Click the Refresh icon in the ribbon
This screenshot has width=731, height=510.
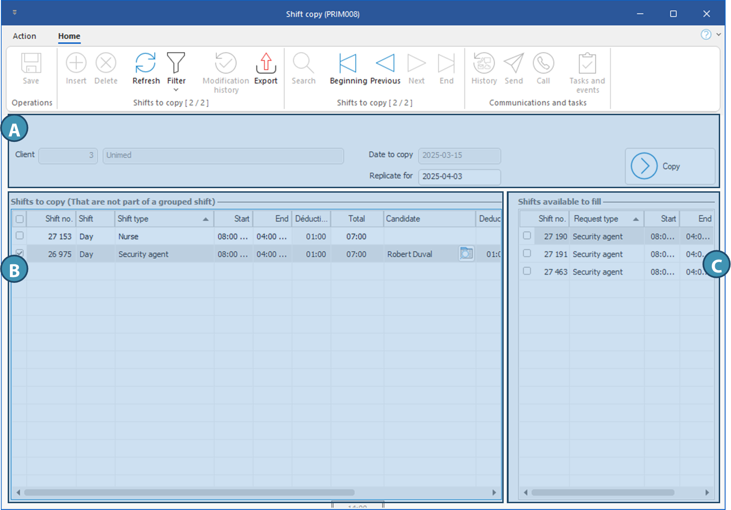point(145,63)
